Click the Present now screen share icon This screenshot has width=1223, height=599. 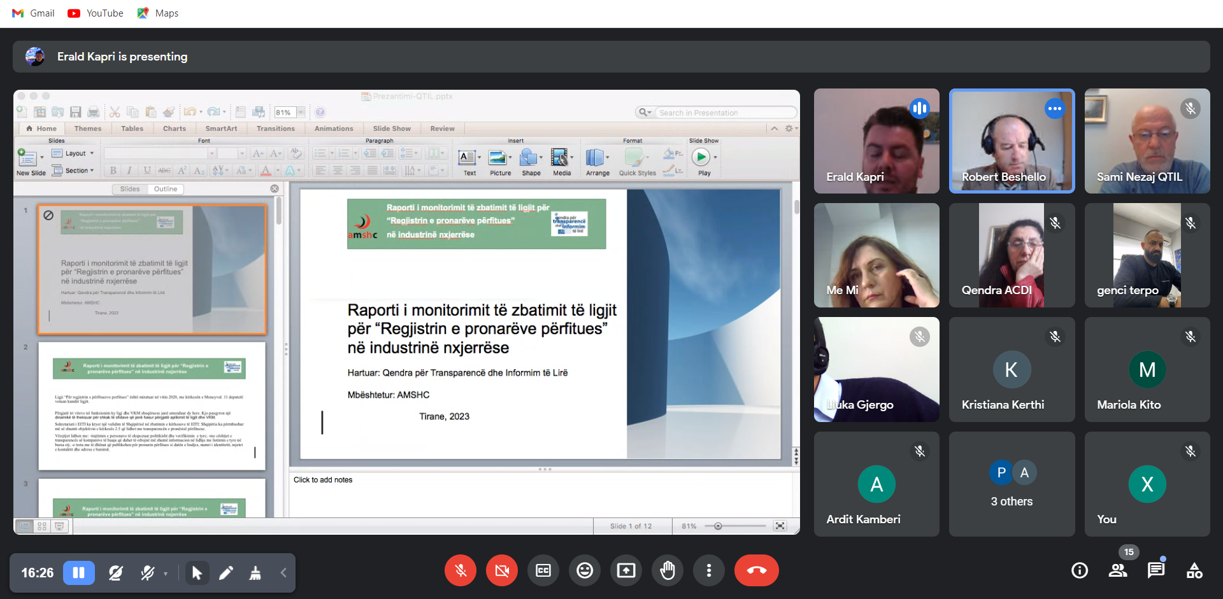pos(626,570)
